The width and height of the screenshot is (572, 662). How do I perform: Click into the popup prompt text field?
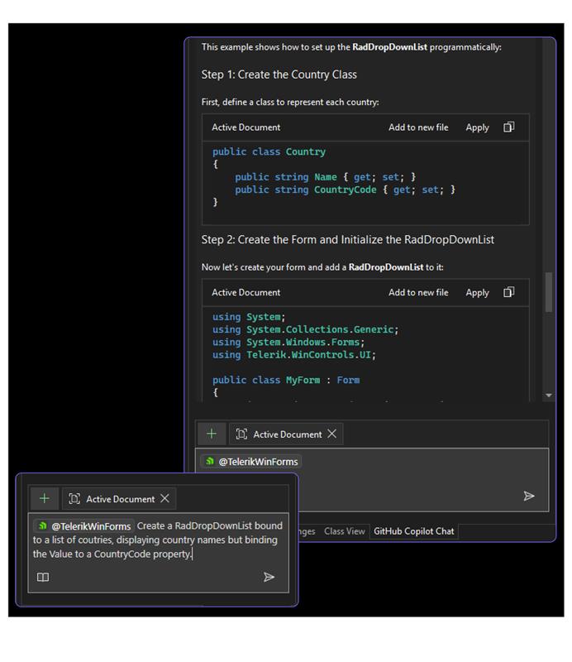(x=157, y=540)
